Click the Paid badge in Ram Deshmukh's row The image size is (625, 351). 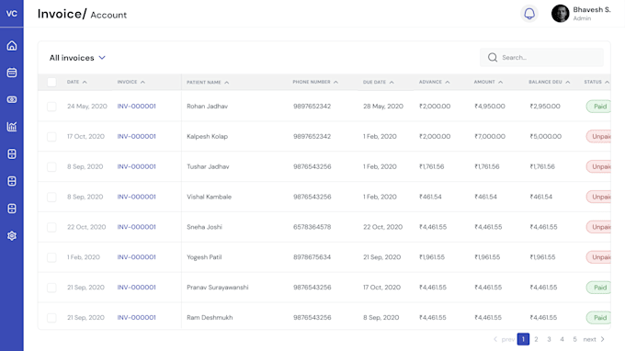point(598,318)
